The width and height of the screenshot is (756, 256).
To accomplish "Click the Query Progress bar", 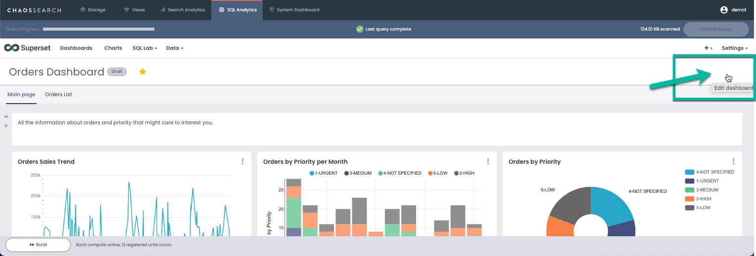I will pyautogui.click(x=98, y=29).
